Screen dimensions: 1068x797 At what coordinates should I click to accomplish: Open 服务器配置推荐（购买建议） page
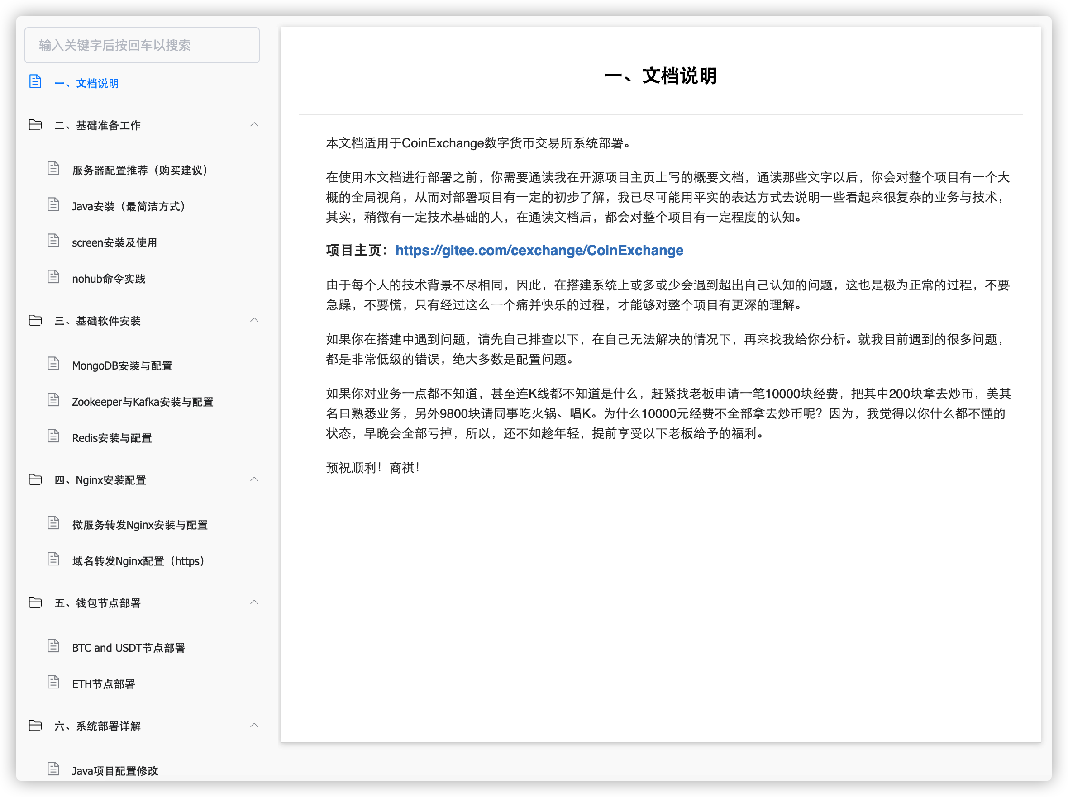(140, 171)
